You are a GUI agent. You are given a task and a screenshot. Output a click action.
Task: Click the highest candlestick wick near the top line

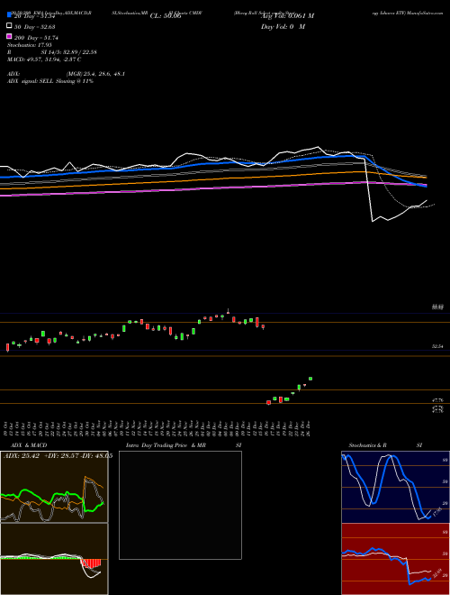pyautogui.click(x=228, y=311)
